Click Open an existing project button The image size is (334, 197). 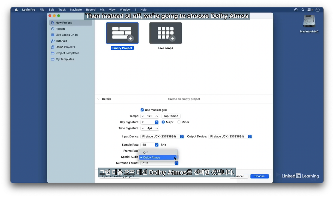(x=119, y=176)
